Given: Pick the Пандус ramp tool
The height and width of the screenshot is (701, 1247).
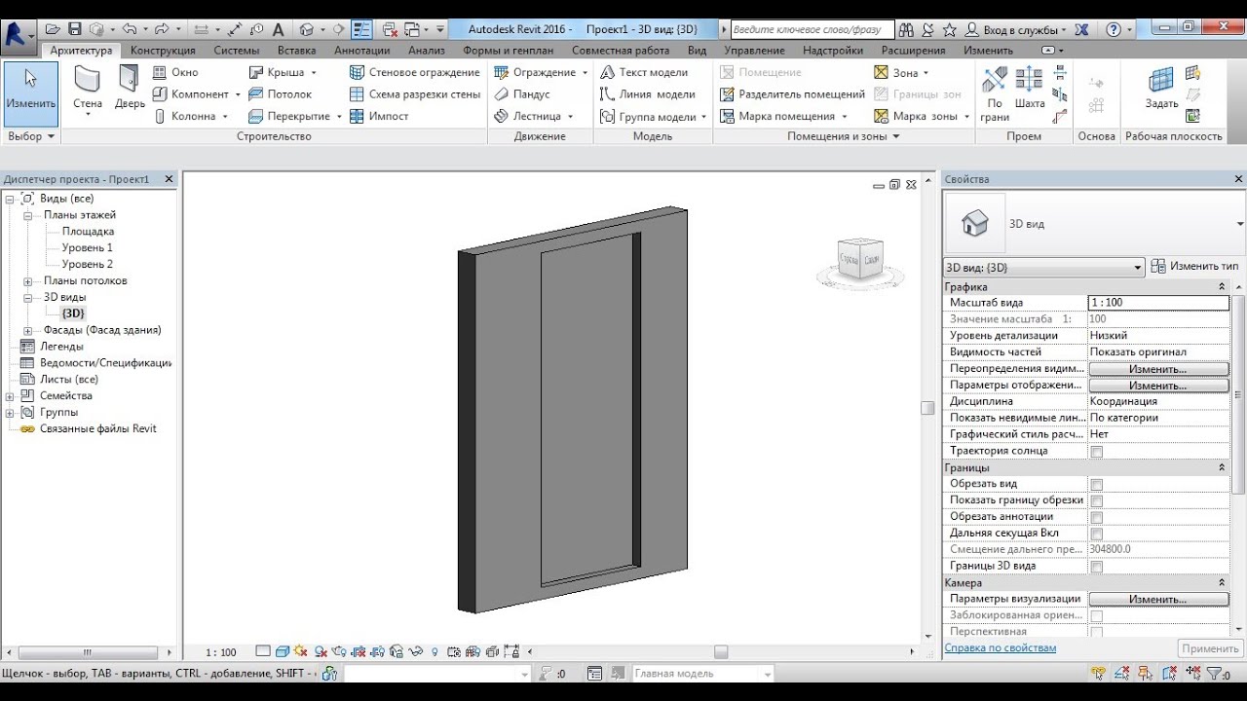Looking at the screenshot, I should click(x=522, y=94).
